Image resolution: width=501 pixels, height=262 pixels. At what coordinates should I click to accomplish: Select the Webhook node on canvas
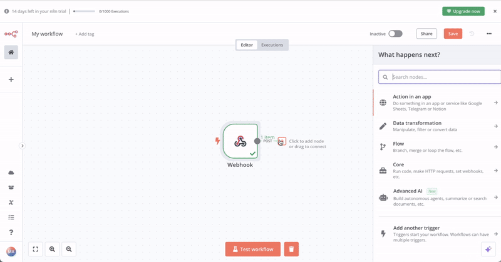coord(240,140)
